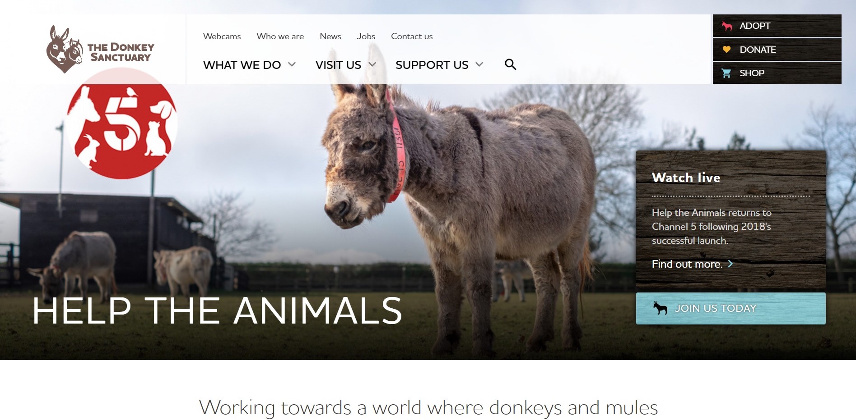Viewport: 856px width, 420px height.
Task: Click the red donkey Adopt icon
Action: click(726, 26)
